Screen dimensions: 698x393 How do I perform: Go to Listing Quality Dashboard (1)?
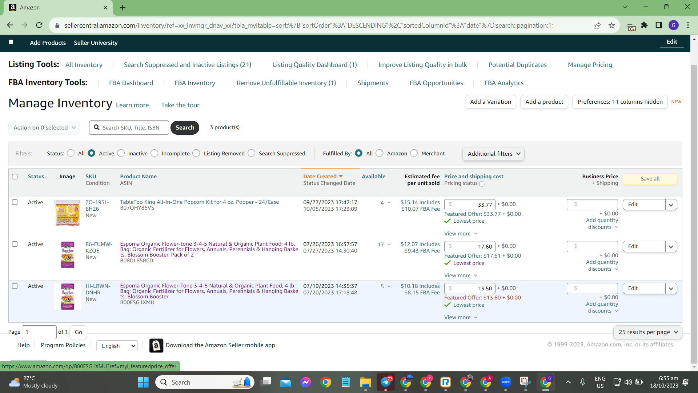tap(315, 65)
